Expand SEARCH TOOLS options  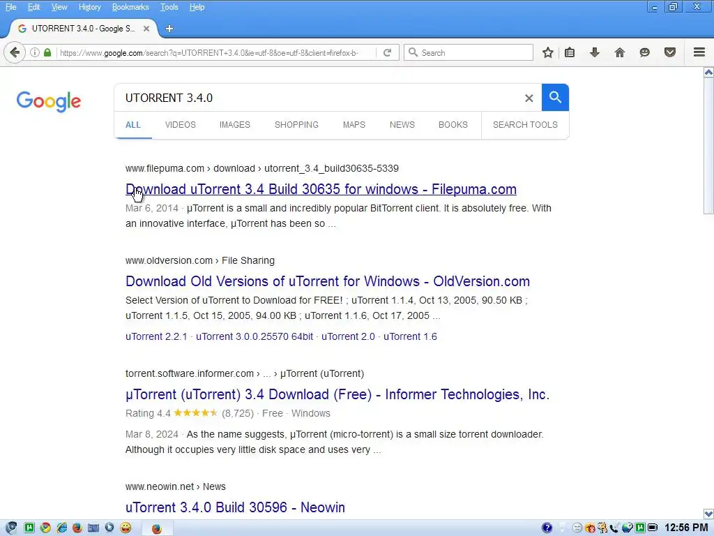[525, 125]
